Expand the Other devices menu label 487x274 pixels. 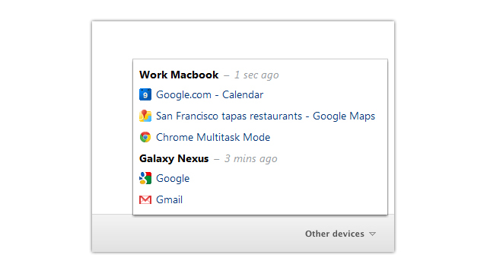(x=335, y=234)
